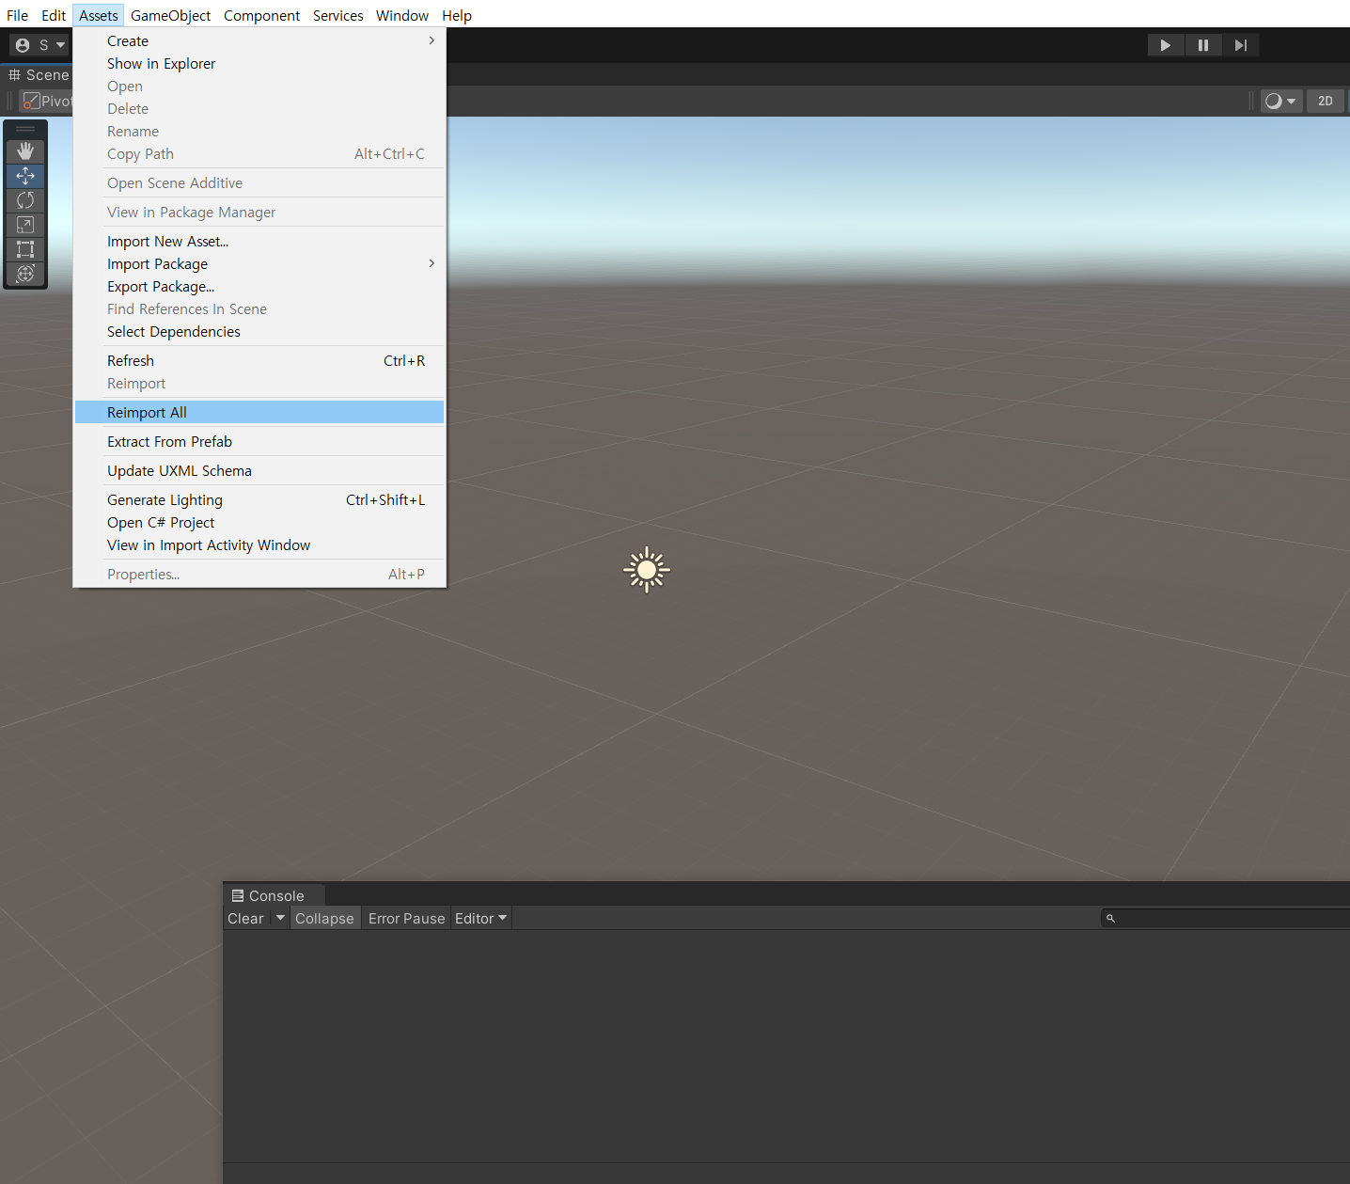Enable Collapse in the Console panel
This screenshot has height=1184, width=1350.
click(x=324, y=918)
